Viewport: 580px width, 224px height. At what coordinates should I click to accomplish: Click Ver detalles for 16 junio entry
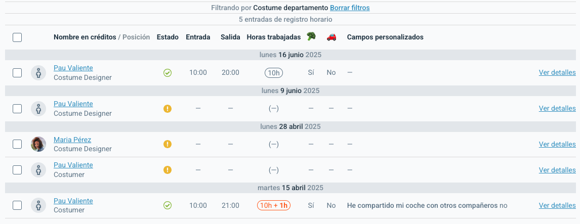[557, 72]
